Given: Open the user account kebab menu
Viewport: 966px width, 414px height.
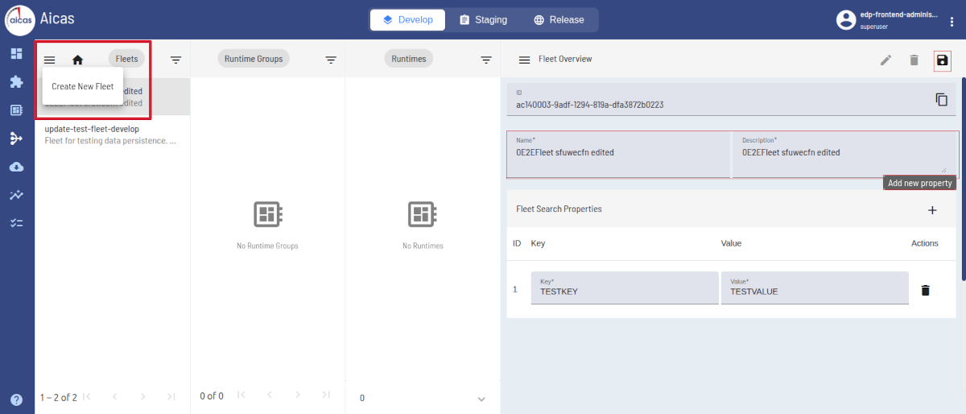Looking at the screenshot, I should pyautogui.click(x=953, y=22).
